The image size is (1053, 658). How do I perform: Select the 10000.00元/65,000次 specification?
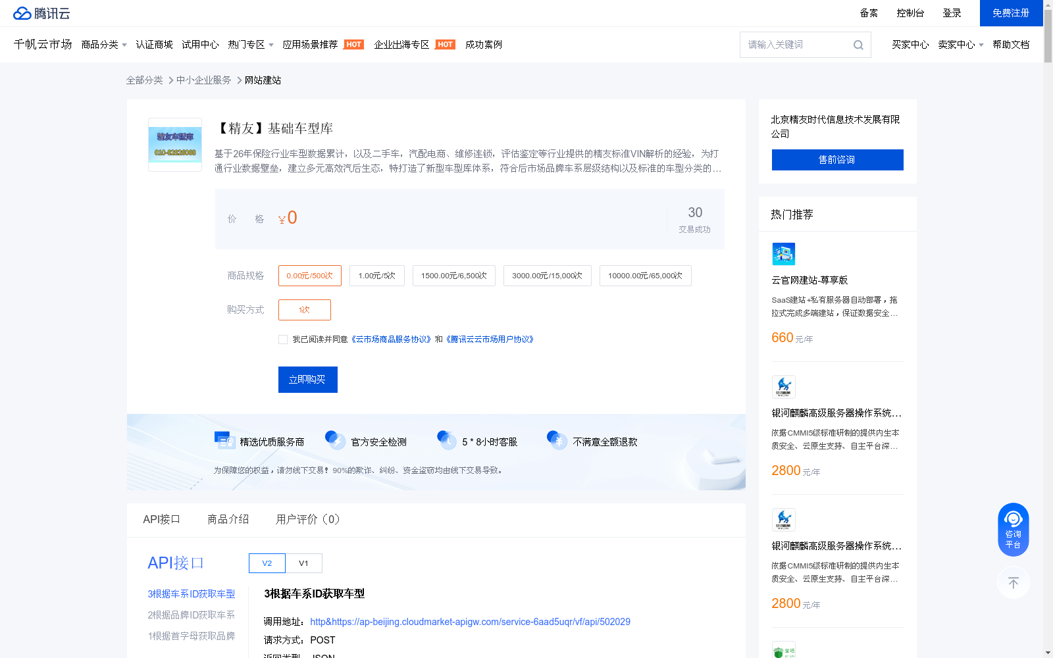coord(646,276)
